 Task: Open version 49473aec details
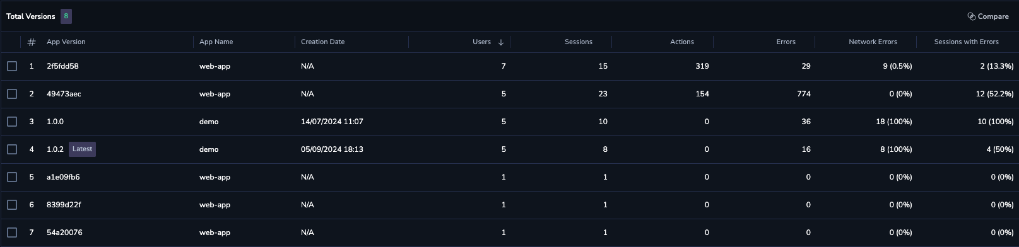click(64, 94)
